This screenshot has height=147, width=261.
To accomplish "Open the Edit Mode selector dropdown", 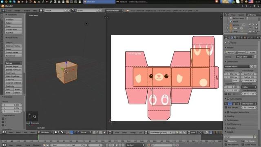I will click(45, 132).
